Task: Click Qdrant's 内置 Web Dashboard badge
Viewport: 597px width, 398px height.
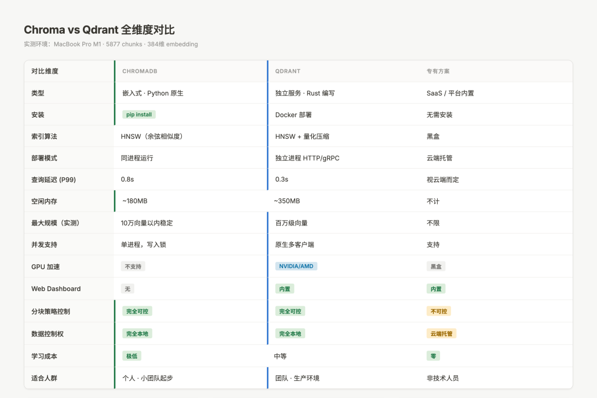Action: tap(285, 289)
